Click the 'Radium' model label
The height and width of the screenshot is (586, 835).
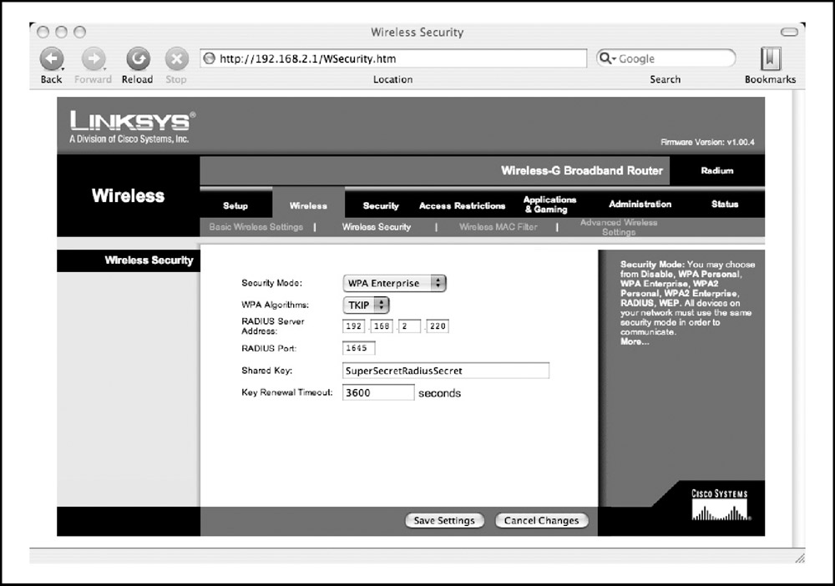[x=716, y=171]
